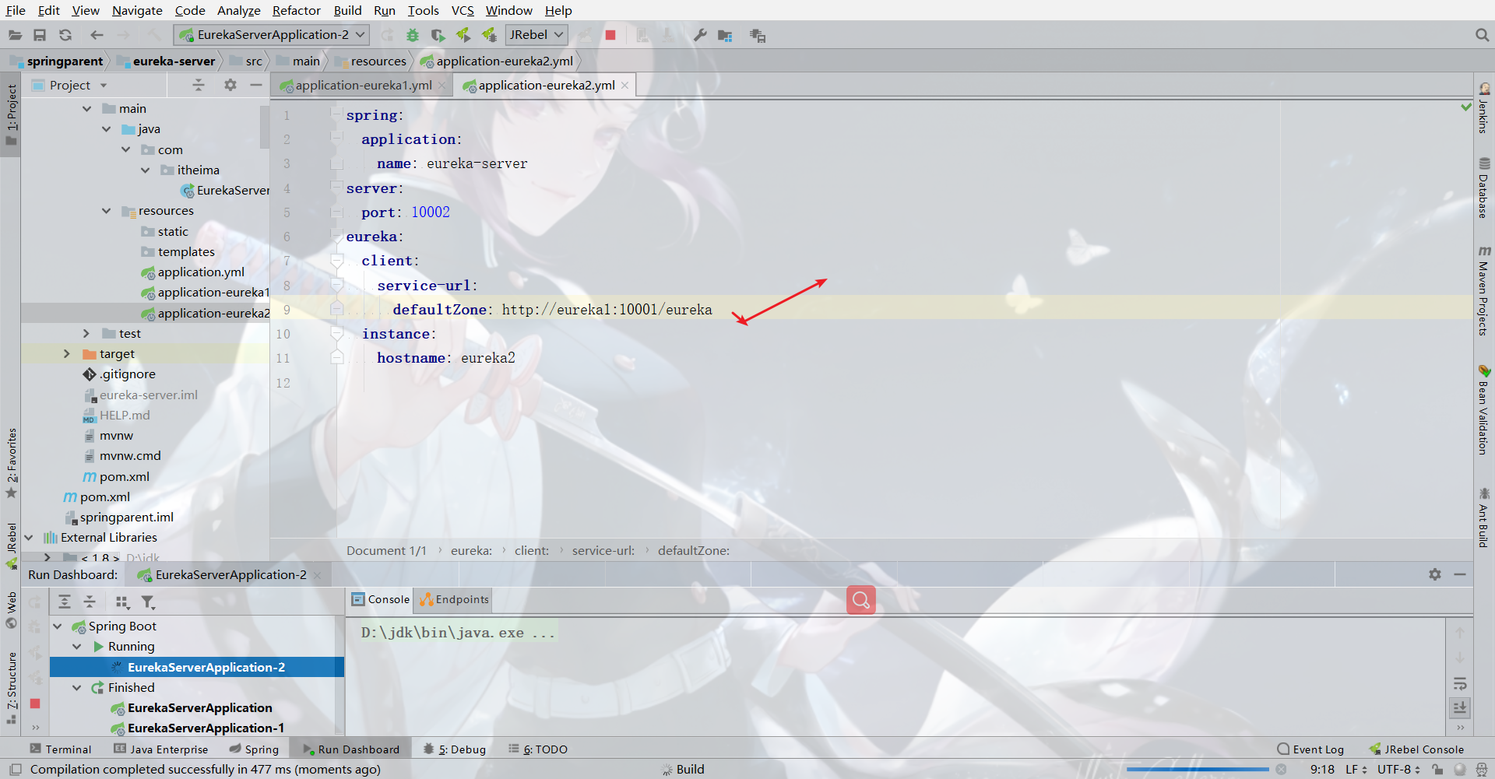
Task: Save all files with the floppy icon
Action: coord(40,35)
